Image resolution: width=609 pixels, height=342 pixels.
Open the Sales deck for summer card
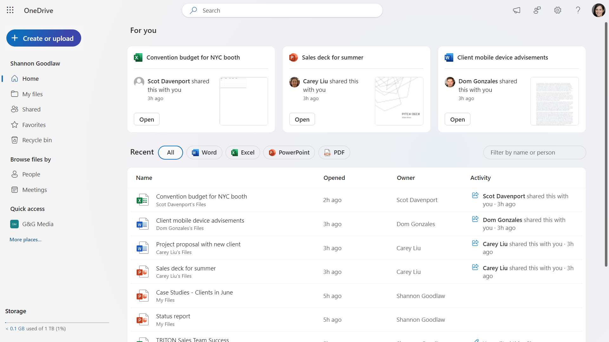(302, 119)
